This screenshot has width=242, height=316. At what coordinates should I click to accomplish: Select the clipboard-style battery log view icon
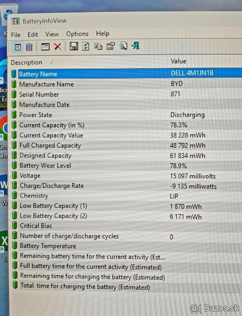pyautogui.click(x=29, y=47)
